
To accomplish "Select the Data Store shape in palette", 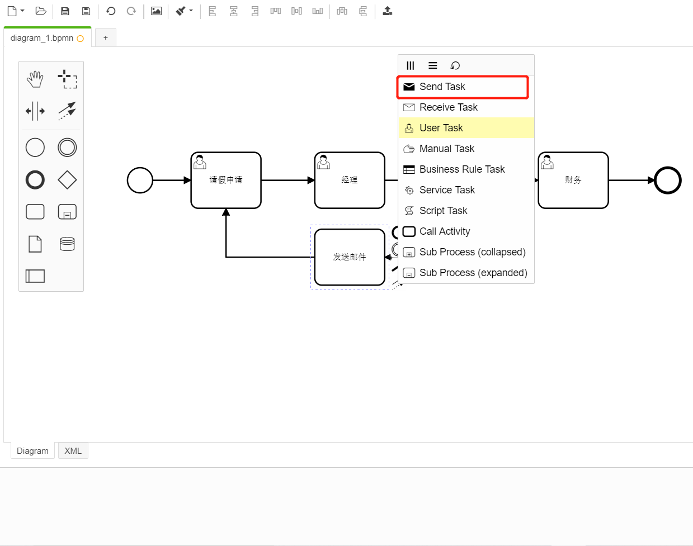I will coord(67,243).
